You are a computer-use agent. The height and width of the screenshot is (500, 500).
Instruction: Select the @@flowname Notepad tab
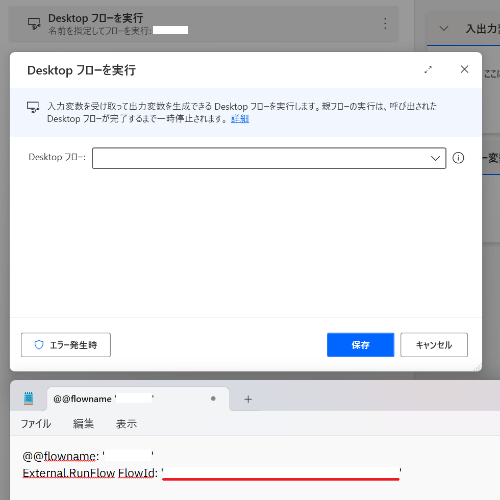[138, 398]
